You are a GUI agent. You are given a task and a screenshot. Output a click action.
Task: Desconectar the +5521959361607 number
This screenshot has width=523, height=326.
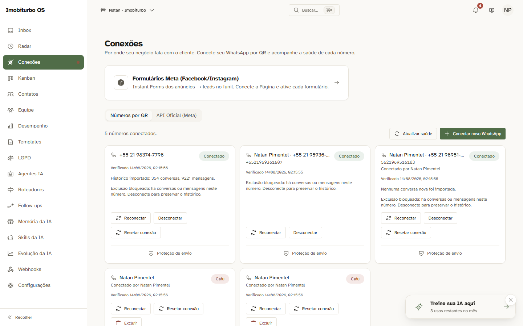pyautogui.click(x=305, y=233)
